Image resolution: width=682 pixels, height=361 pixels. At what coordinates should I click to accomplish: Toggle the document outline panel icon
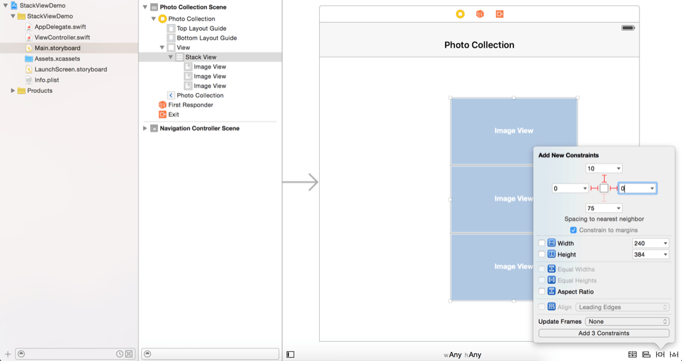click(290, 354)
